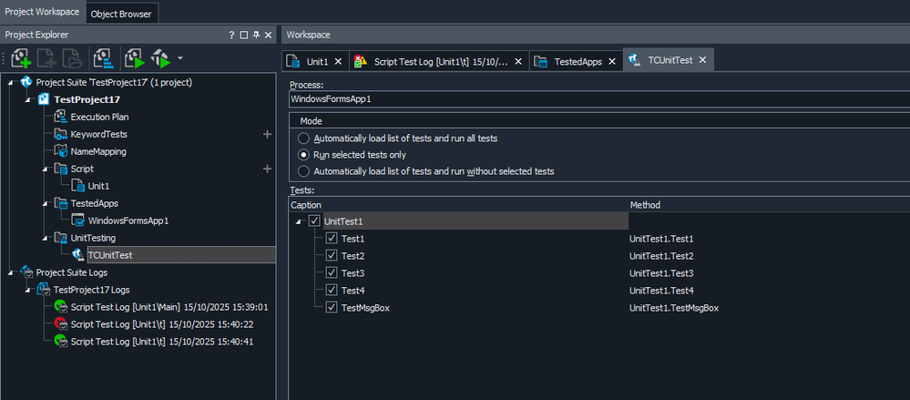The image size is (910, 400).
Task: Switch to the Unit1 editor tab
Action: point(316,61)
